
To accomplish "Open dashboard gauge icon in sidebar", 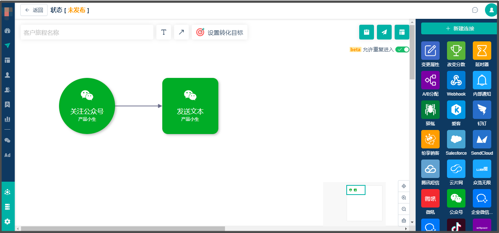I will click(x=7, y=31).
